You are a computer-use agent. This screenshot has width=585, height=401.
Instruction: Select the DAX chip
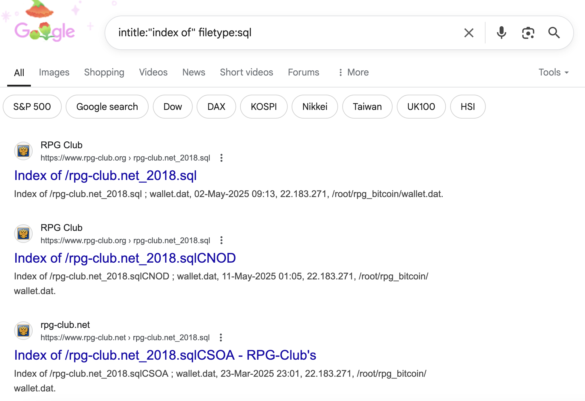(216, 107)
